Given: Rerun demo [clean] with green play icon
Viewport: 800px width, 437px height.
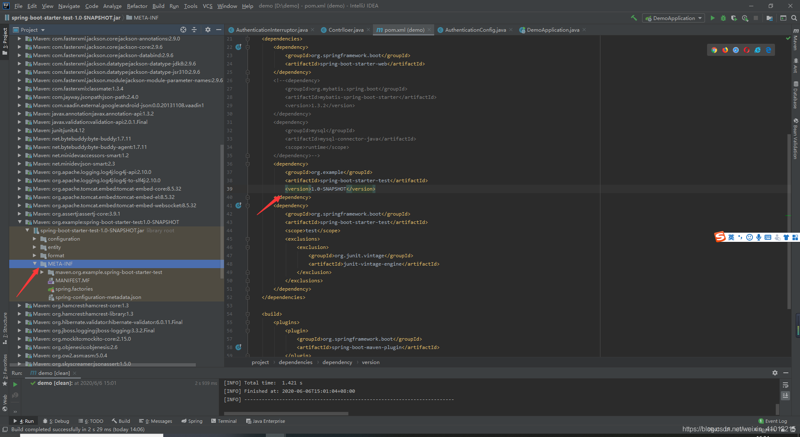Looking at the screenshot, I should coord(15,384).
